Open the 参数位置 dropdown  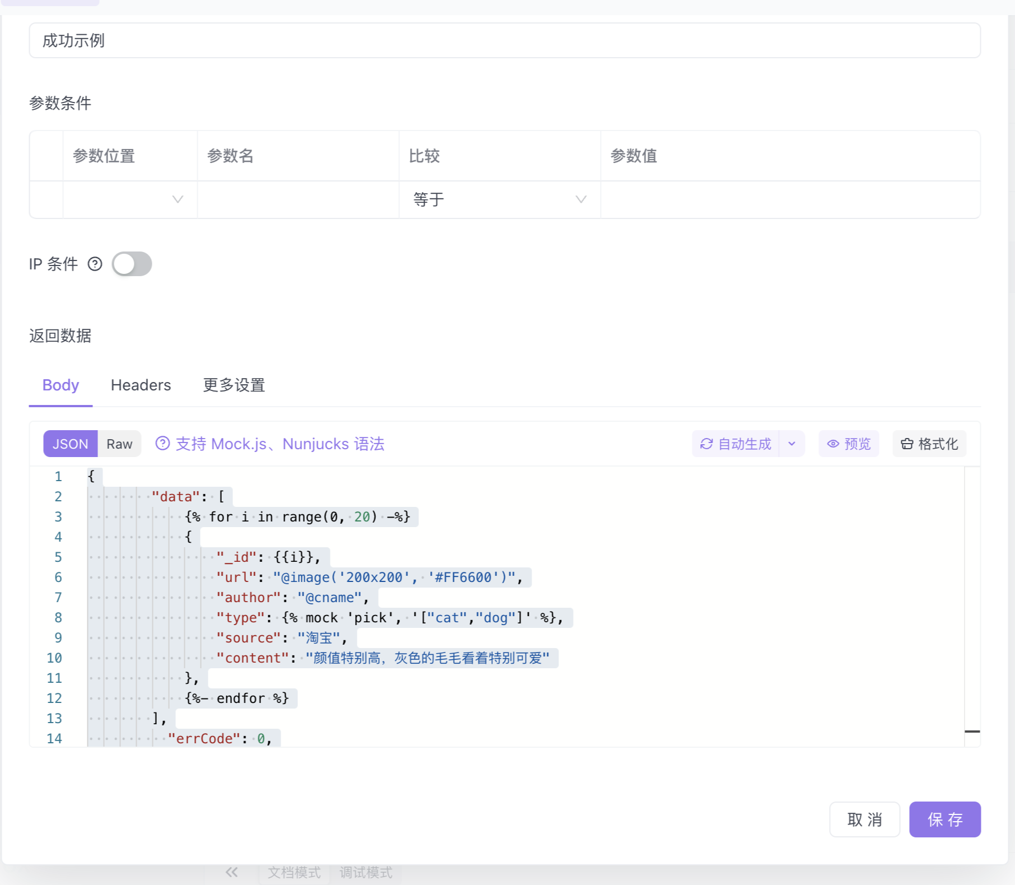tap(130, 199)
